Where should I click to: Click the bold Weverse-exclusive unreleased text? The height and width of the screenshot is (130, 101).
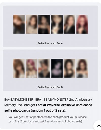(69, 105)
